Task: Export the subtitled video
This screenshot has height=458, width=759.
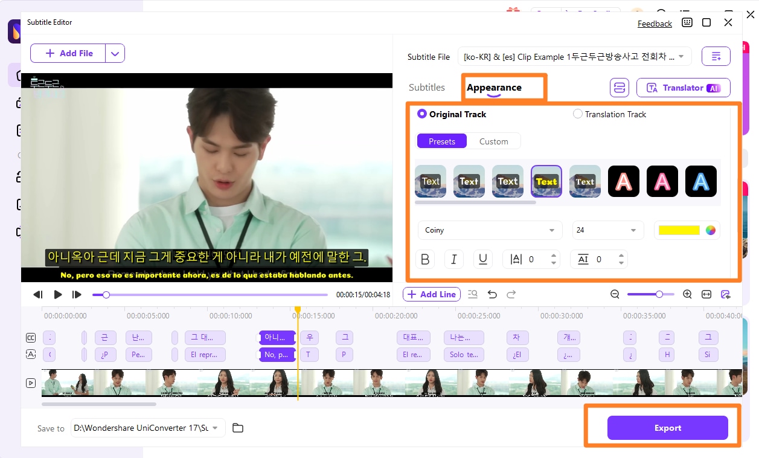Action: 667,428
